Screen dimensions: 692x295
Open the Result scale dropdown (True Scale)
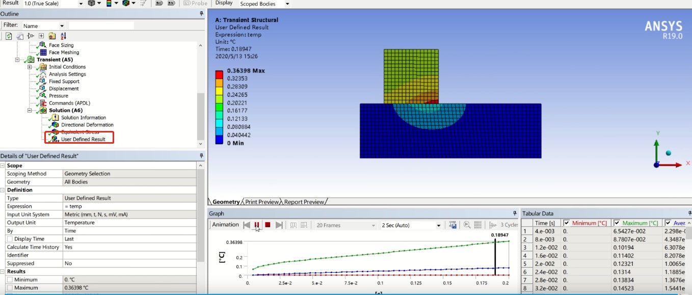point(81,4)
